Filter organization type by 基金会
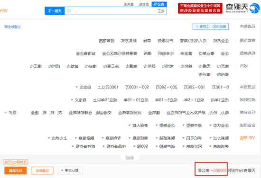The width and height of the screenshot is (261, 178). coord(186,53)
